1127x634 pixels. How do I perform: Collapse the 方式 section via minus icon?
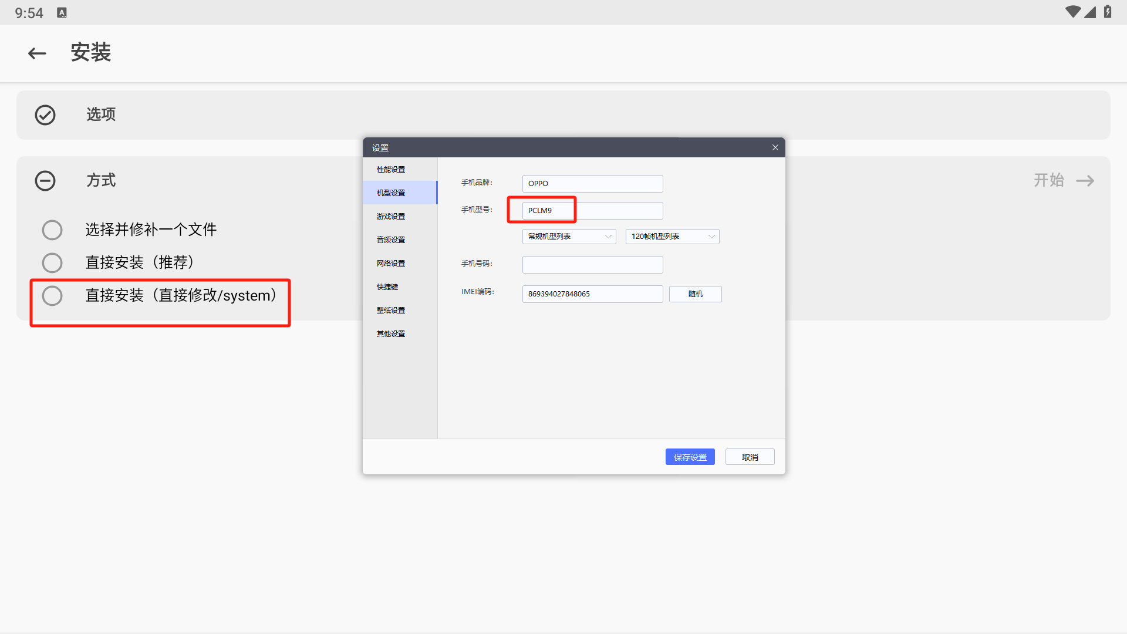[x=45, y=180]
